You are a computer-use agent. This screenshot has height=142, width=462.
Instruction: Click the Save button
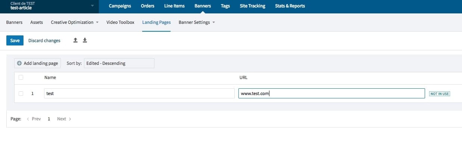tap(15, 40)
